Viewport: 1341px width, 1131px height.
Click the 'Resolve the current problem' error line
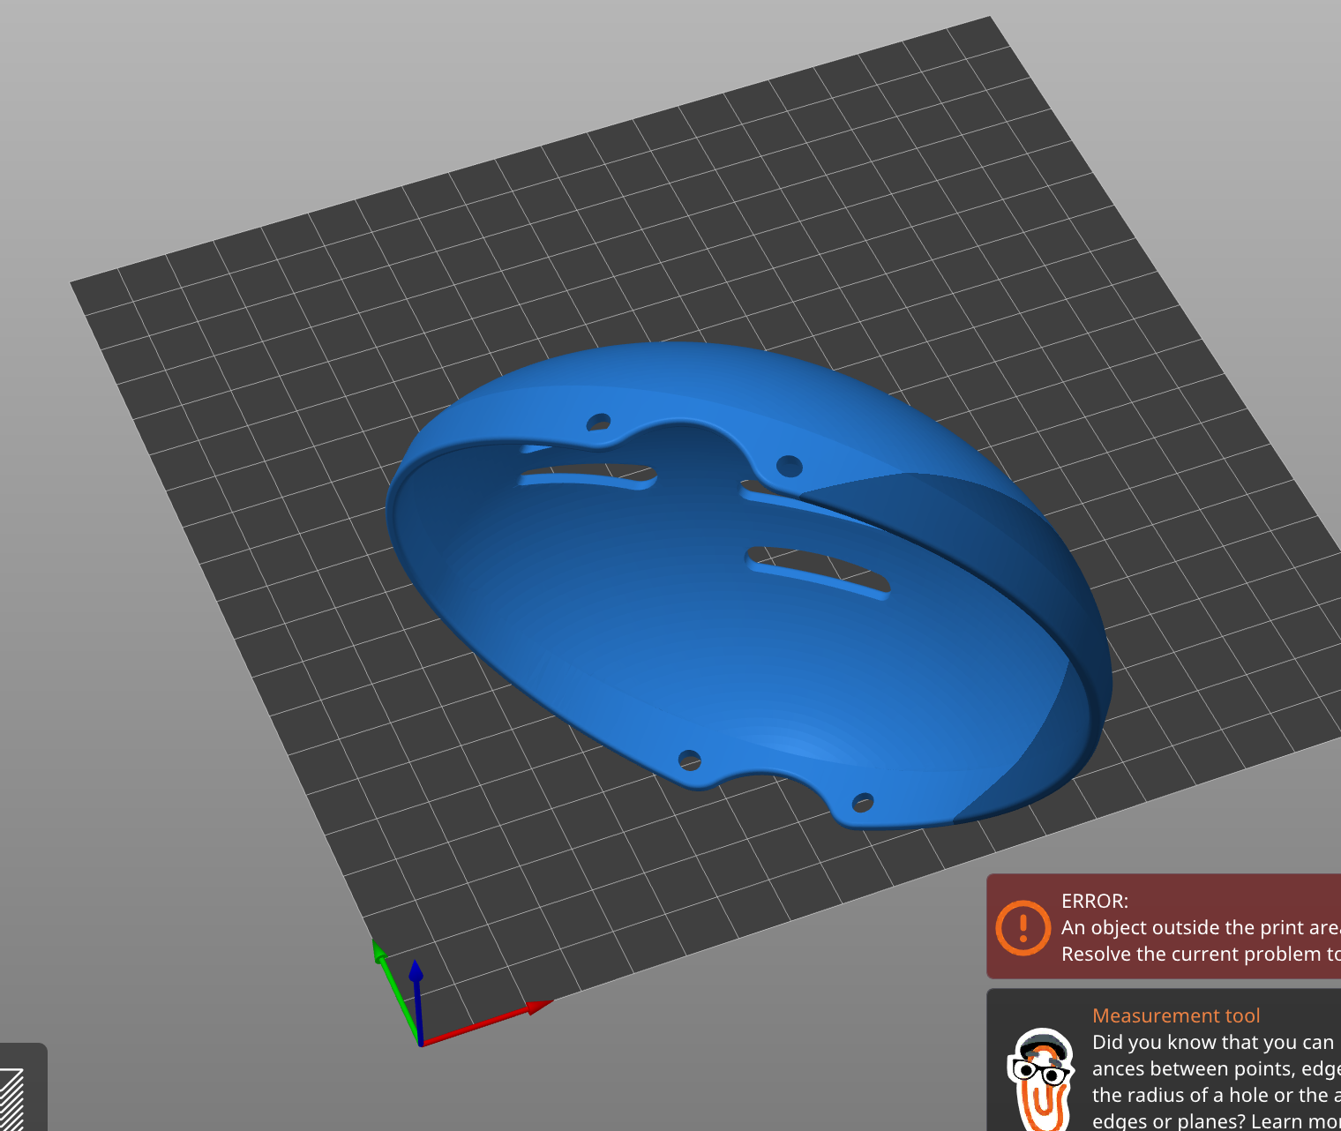click(1201, 954)
